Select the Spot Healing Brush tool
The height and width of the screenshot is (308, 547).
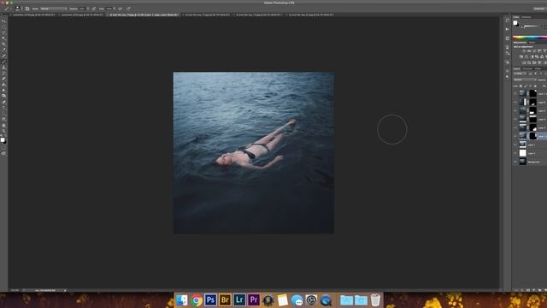click(3, 56)
